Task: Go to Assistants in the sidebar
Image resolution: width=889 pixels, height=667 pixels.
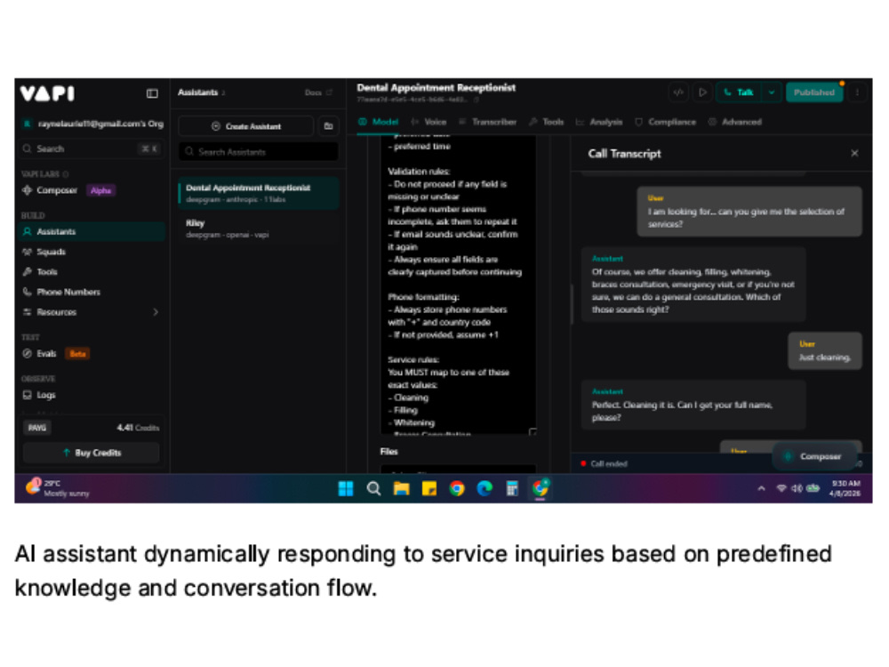Action: (x=92, y=231)
